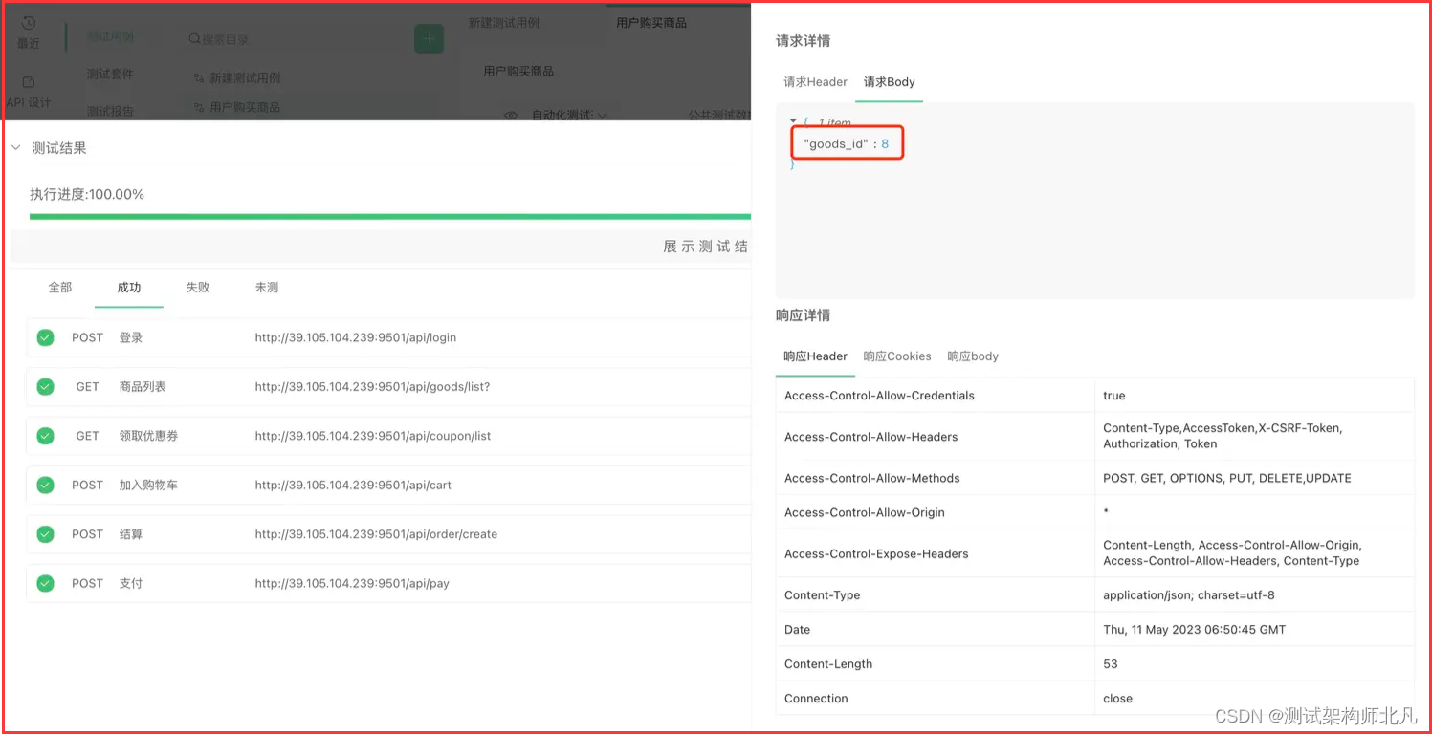Viewport: 1432px width, 734px height.
Task: Click the green check icon for 登录
Action: (x=45, y=337)
